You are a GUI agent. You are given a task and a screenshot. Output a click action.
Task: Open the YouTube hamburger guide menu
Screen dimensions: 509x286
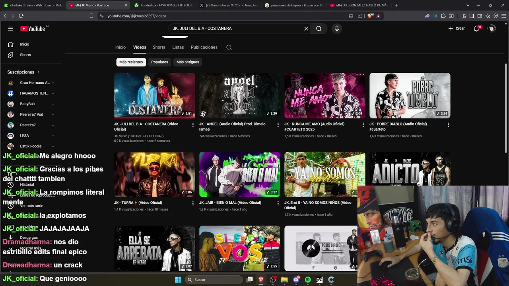tap(11, 29)
